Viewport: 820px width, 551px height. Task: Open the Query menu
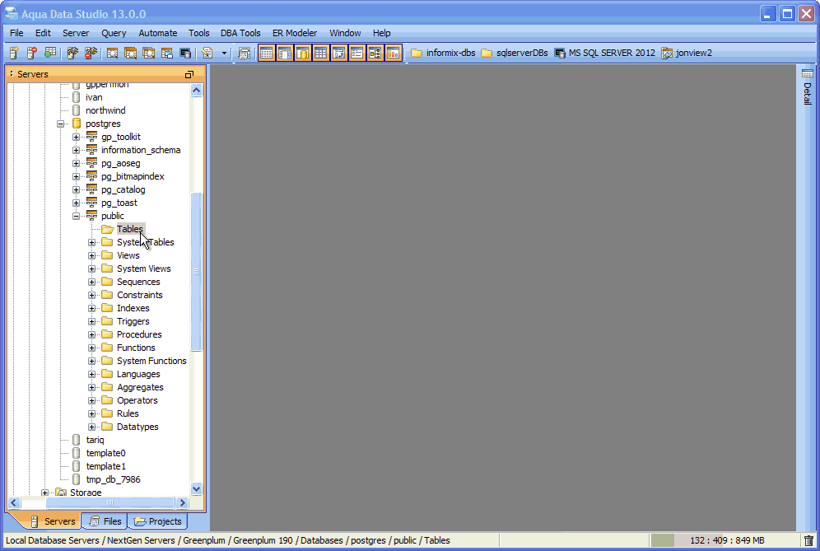click(114, 33)
